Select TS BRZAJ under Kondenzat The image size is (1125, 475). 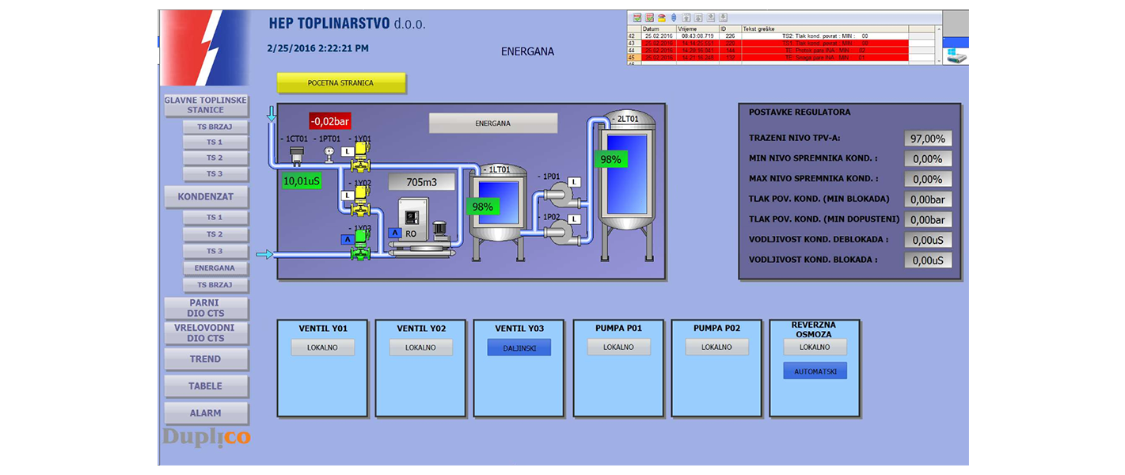click(215, 285)
